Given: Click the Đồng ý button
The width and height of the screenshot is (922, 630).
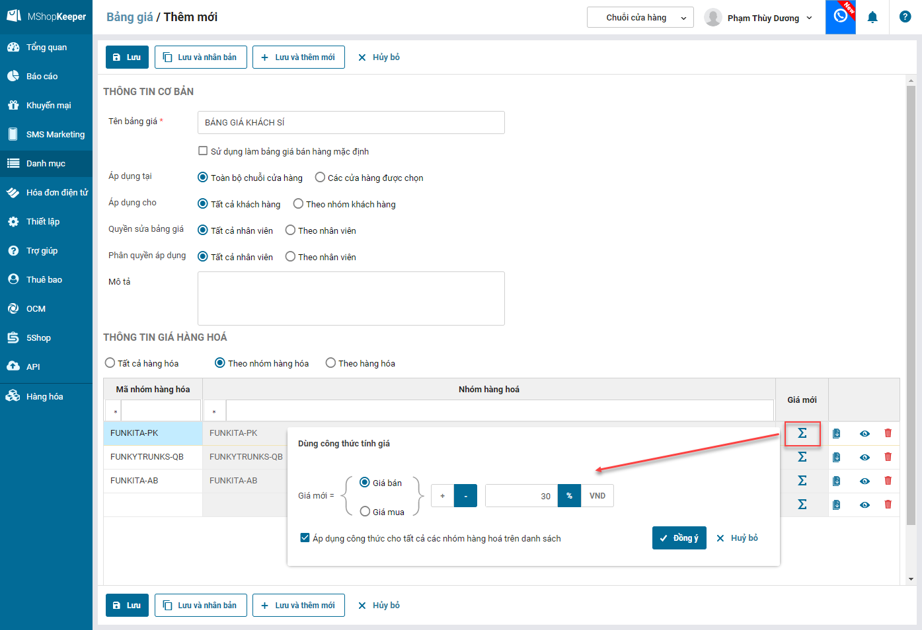Looking at the screenshot, I should point(679,538).
